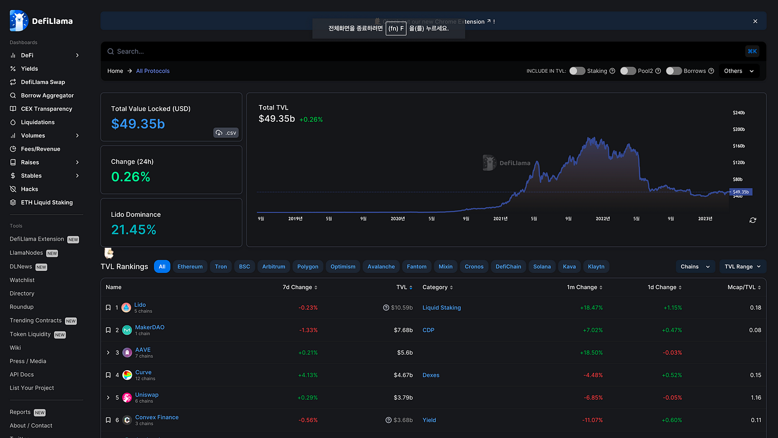778x438 pixels.
Task: Open Liquid Staking category link
Action: (442, 307)
